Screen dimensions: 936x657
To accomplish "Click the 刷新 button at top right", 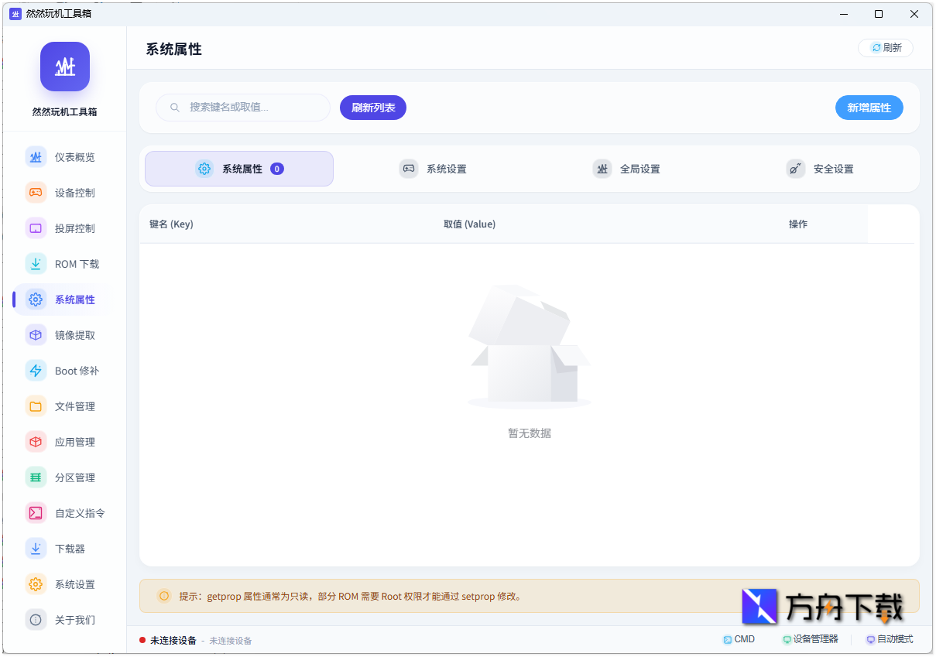I will point(886,48).
